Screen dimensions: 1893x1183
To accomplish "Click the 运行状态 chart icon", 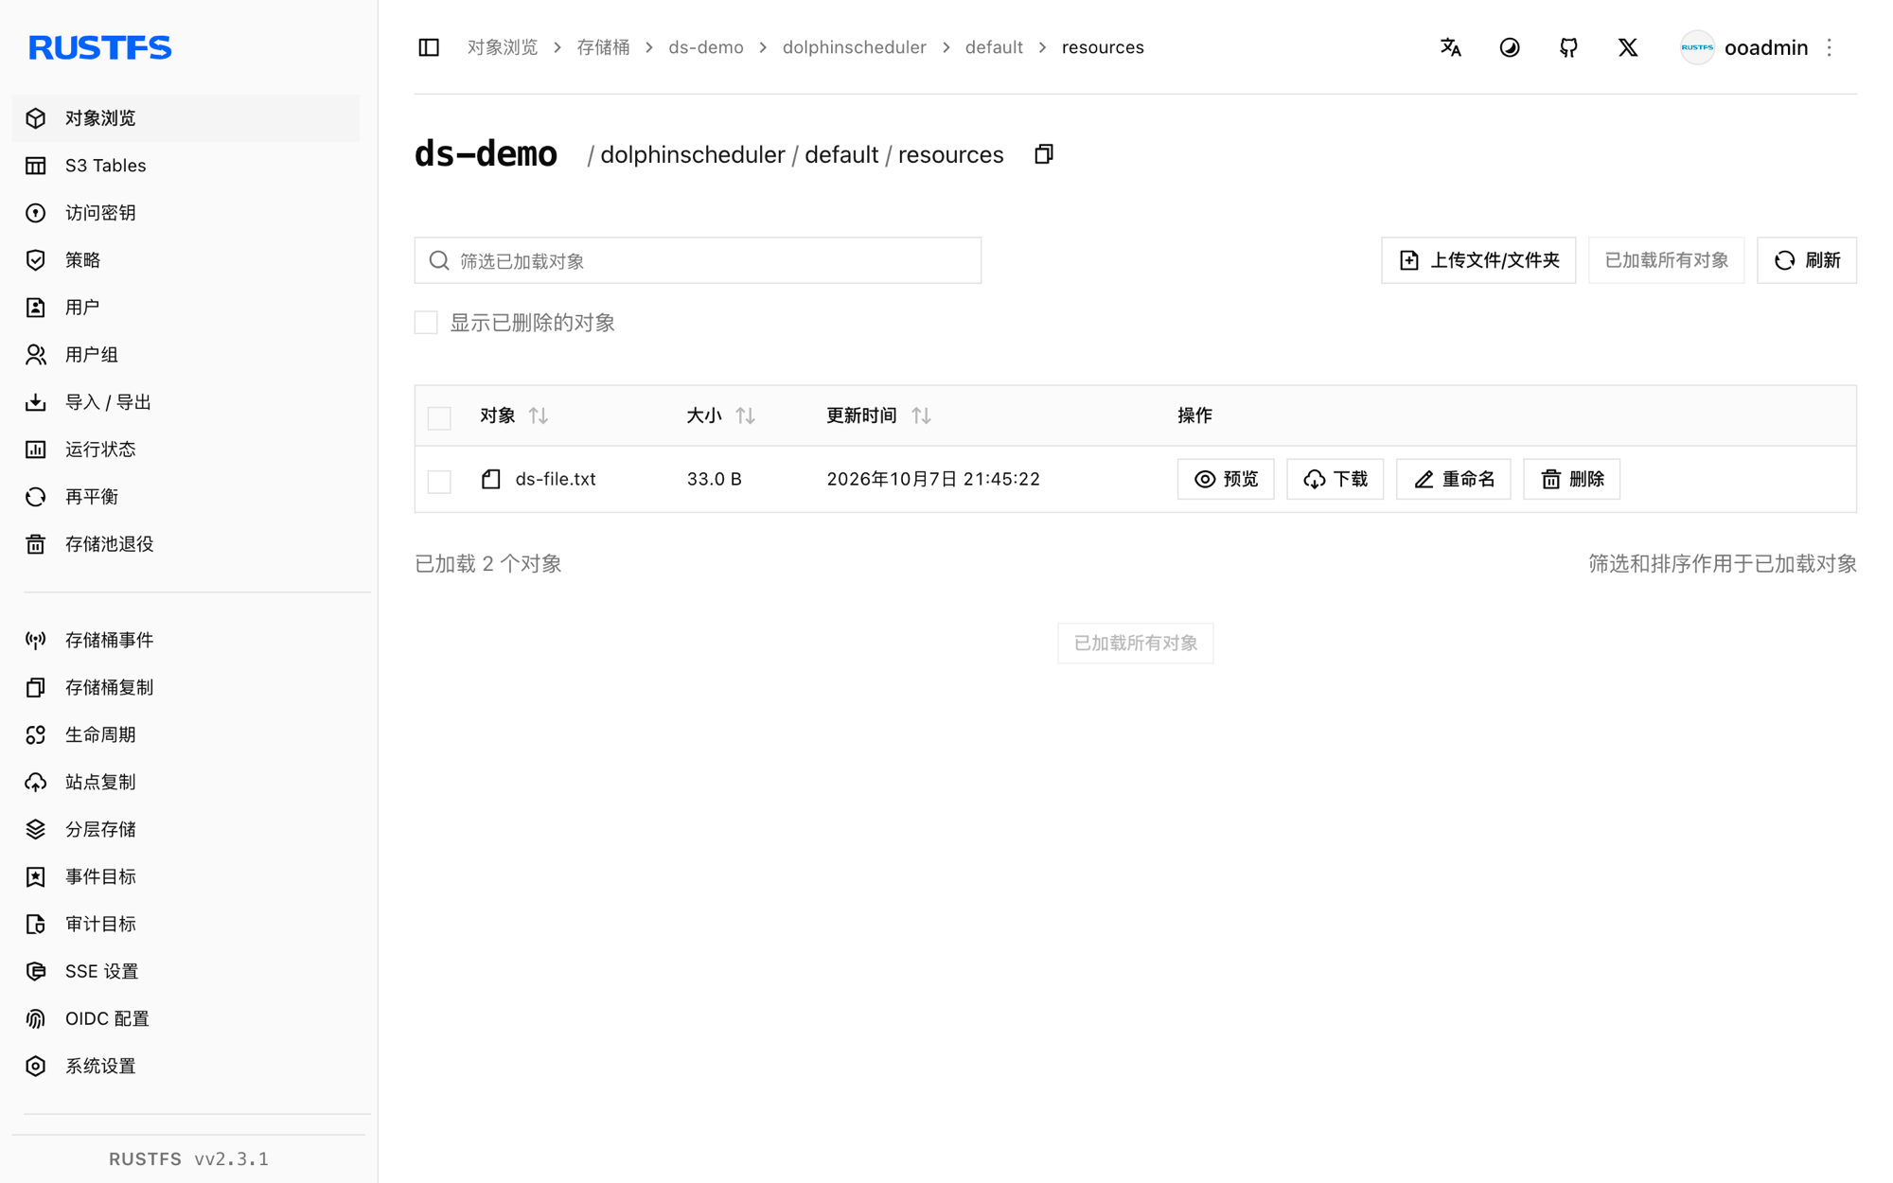I will [x=36, y=450].
